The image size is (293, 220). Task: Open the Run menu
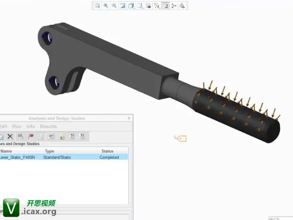point(17,126)
